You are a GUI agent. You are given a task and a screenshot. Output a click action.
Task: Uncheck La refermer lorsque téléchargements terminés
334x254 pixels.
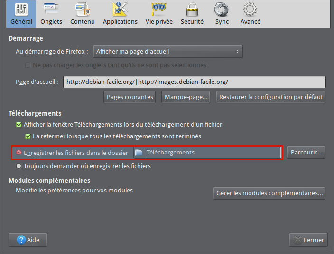click(x=28, y=136)
